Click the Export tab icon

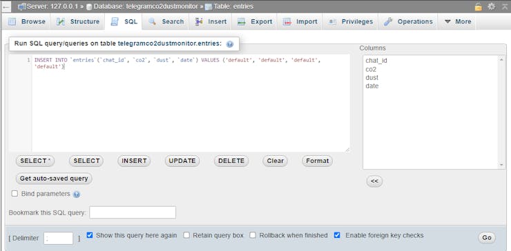(241, 22)
